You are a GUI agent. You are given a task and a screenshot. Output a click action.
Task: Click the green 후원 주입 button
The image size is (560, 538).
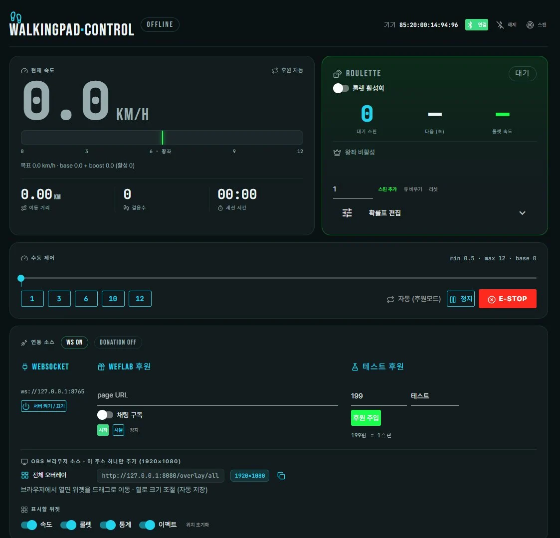366,418
